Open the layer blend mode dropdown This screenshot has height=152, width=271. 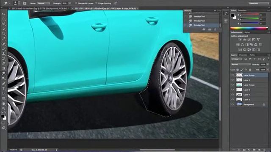point(241,64)
